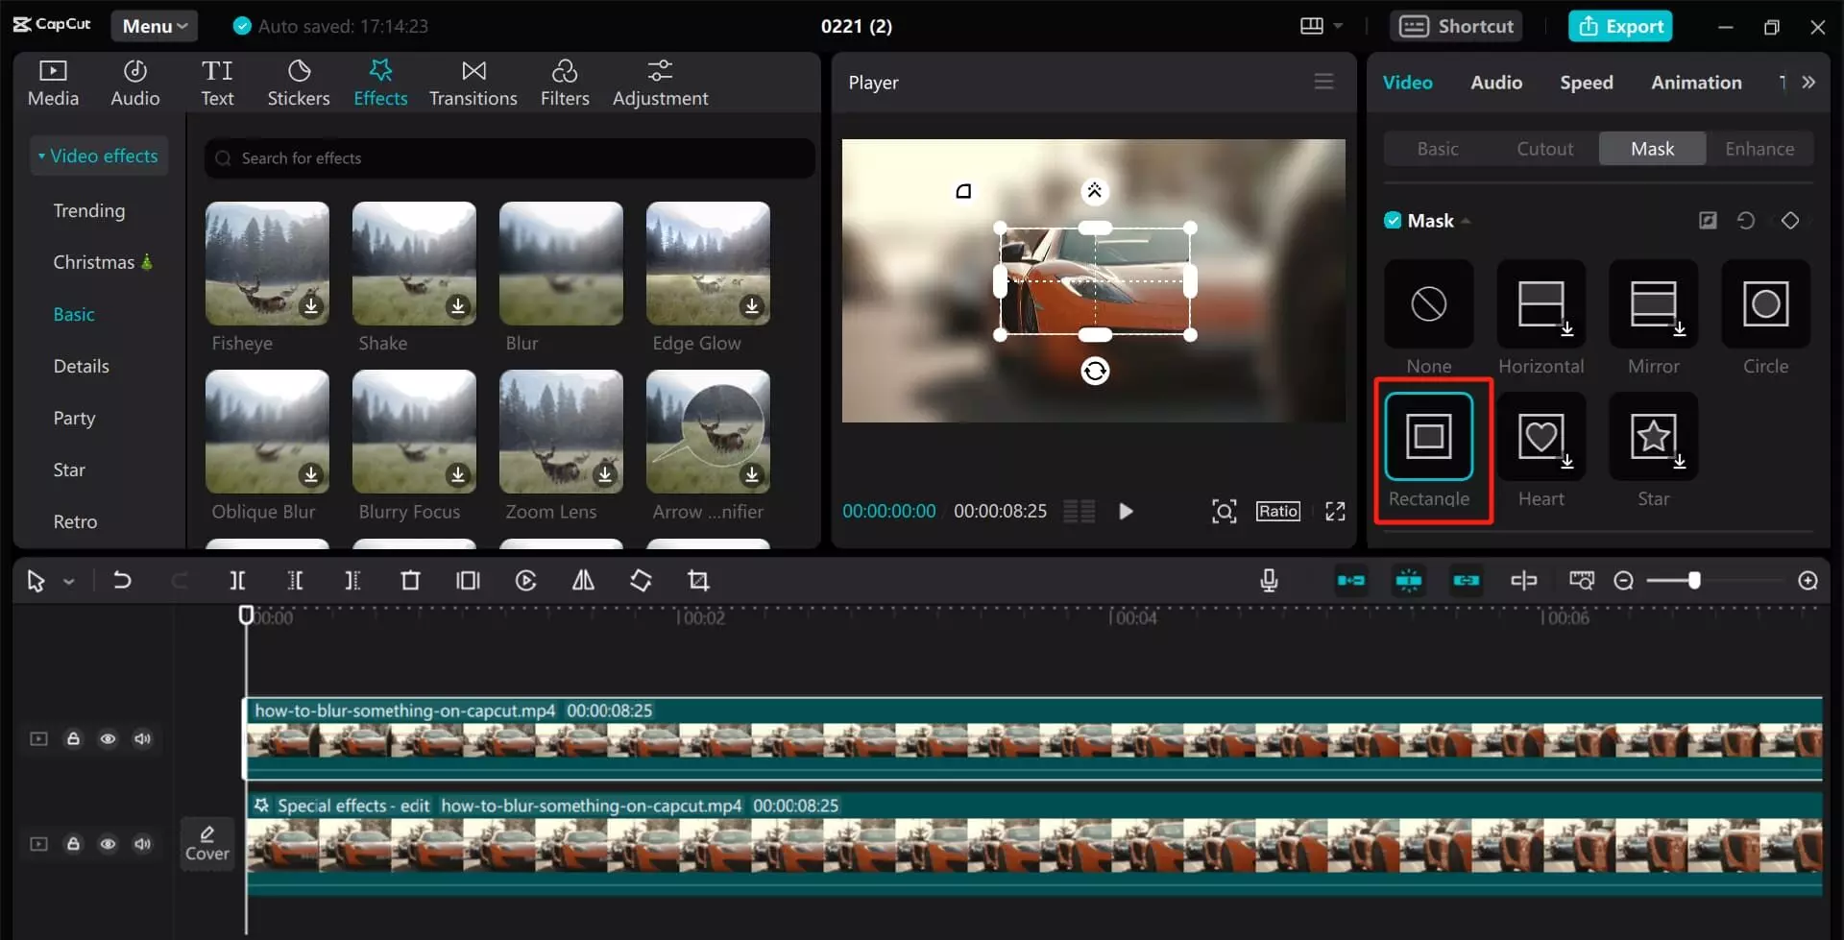Click the Delete clip icon
The width and height of the screenshot is (1844, 940).
click(x=410, y=580)
